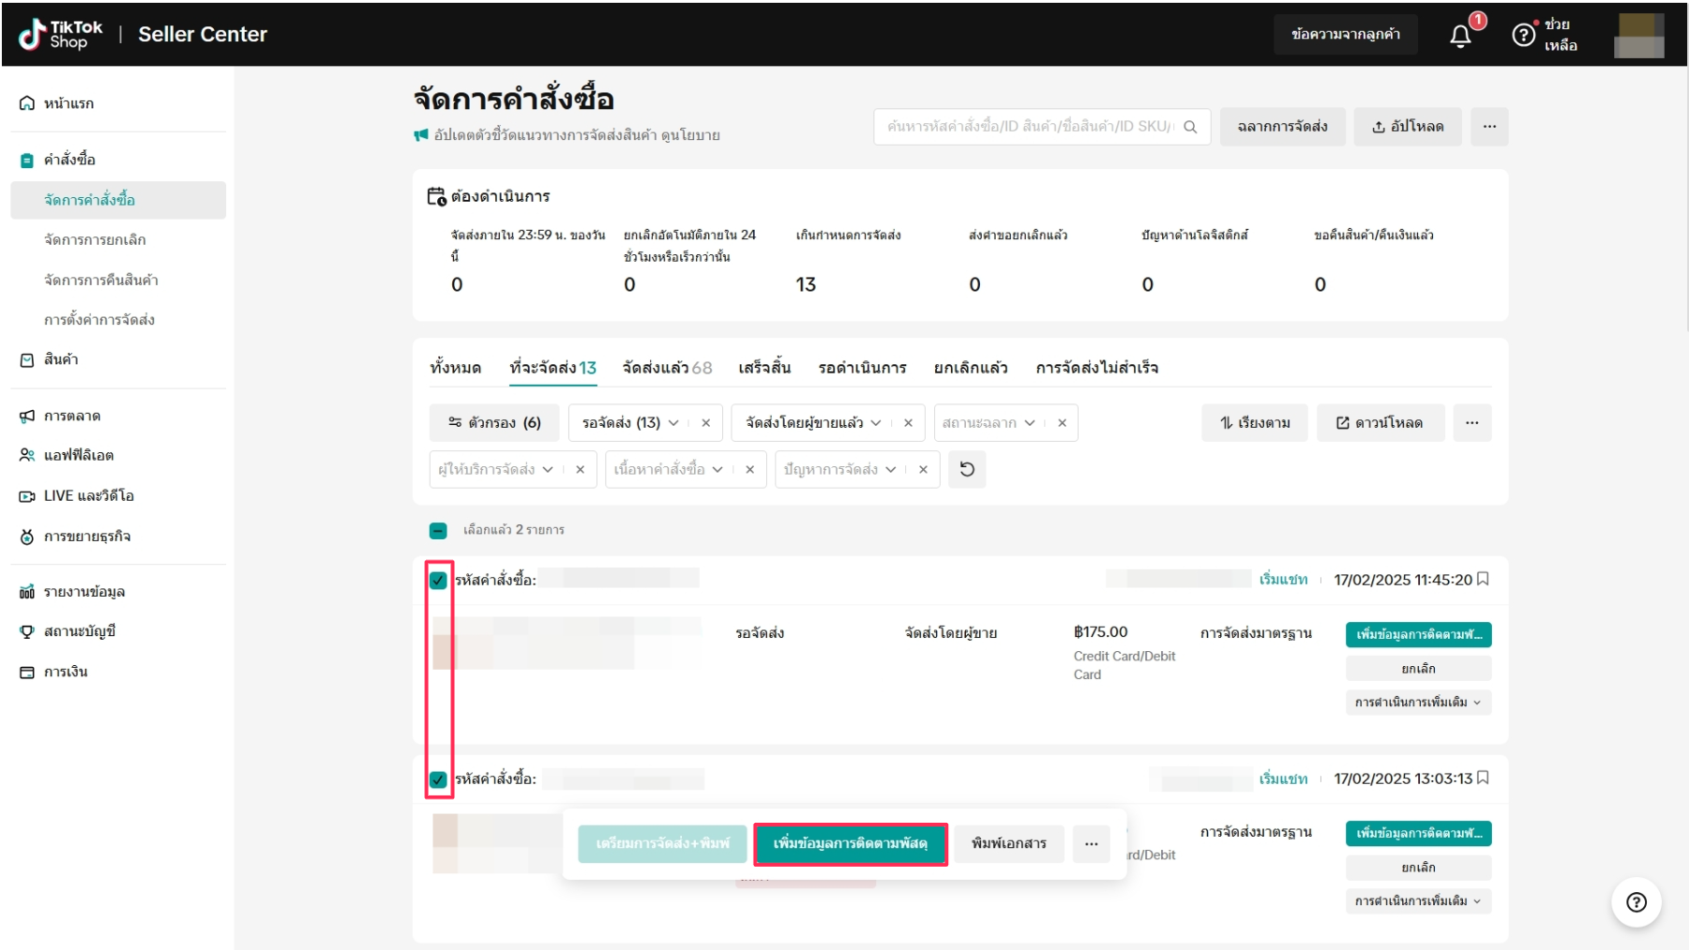Open the floating help button at bottom right

click(x=1636, y=902)
